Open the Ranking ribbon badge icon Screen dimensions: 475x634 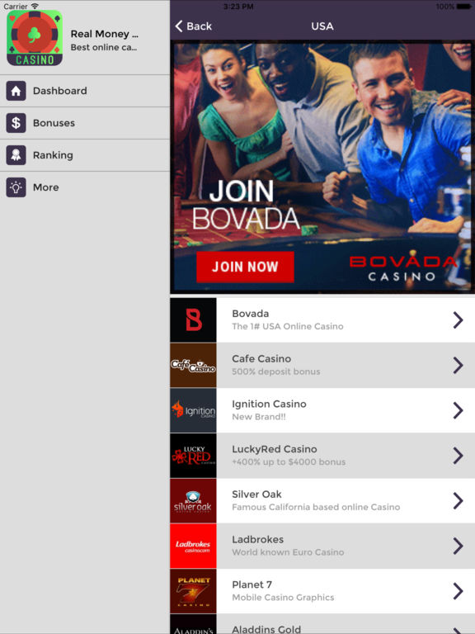16,155
